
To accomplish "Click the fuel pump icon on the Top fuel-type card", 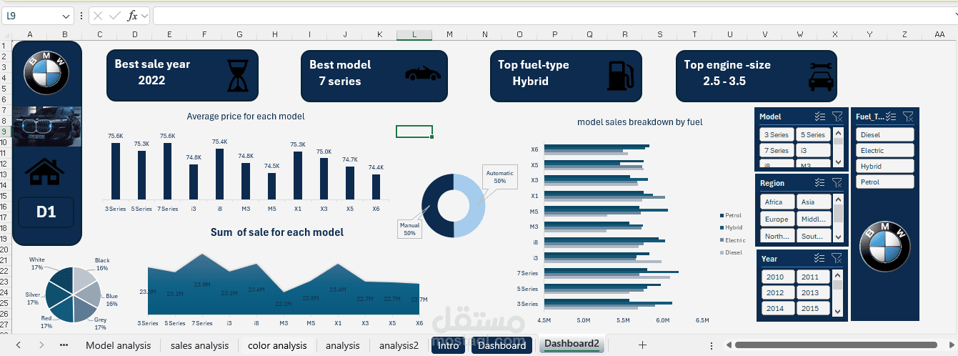I will point(619,75).
